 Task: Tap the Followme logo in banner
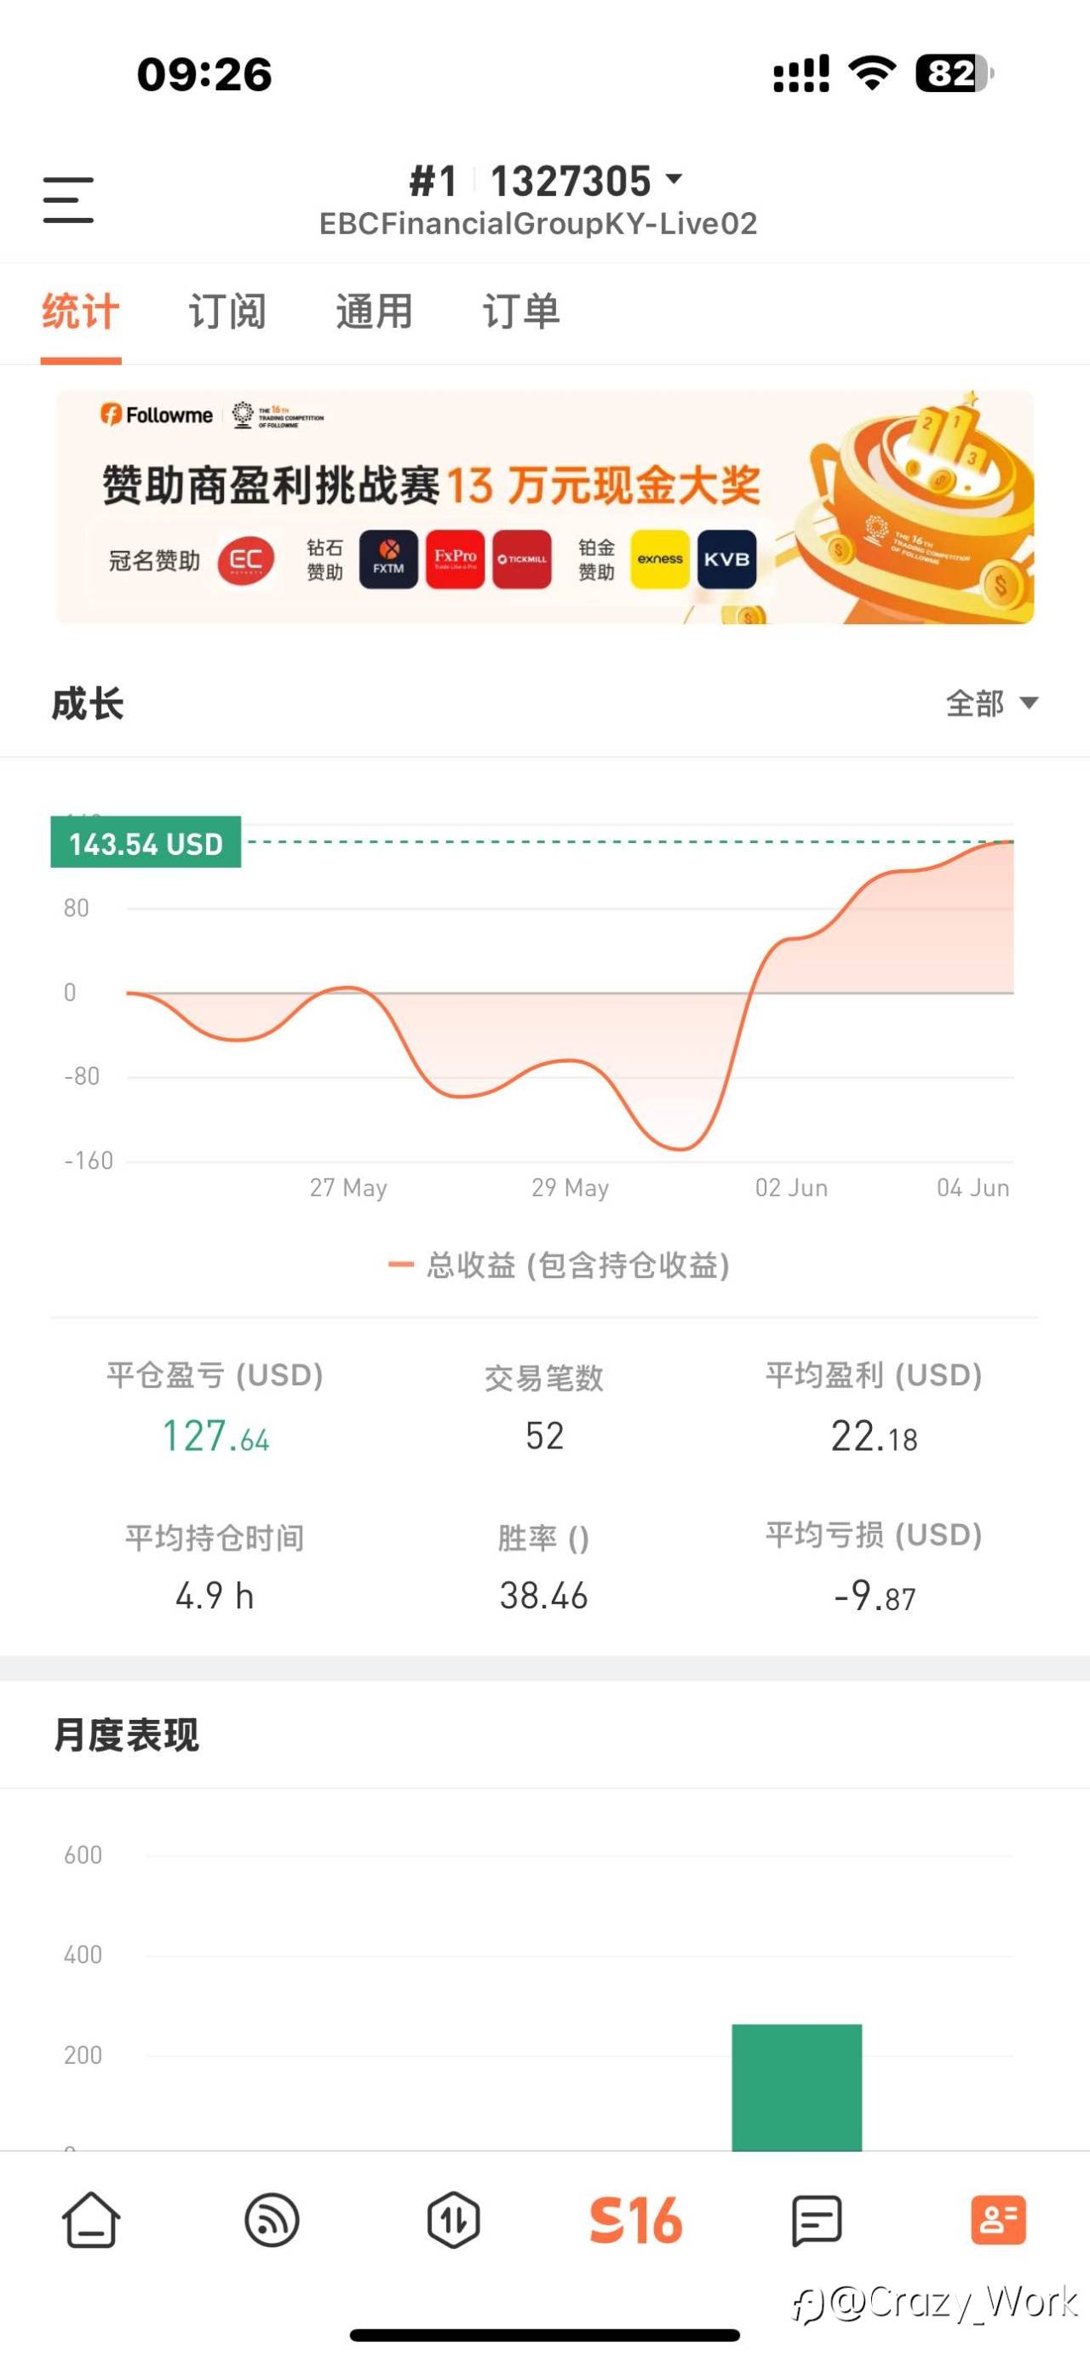(x=157, y=416)
